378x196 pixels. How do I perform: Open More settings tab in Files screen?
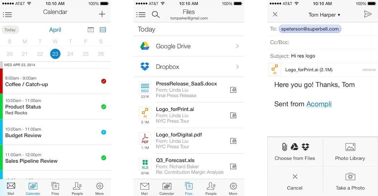[x=233, y=188]
